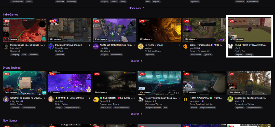This screenshot has height=127, width=275.
Task: Click Verloin's yellow smiley avatar
Action: point(140,46)
